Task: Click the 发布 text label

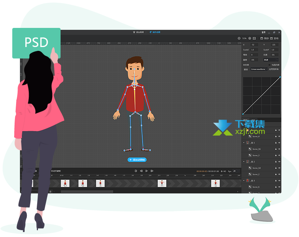Action: pos(276,38)
